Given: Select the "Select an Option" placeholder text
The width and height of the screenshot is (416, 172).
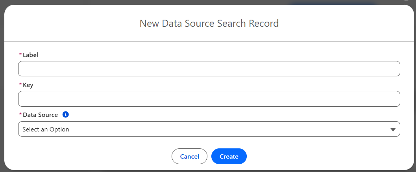Looking at the screenshot, I should point(46,129).
